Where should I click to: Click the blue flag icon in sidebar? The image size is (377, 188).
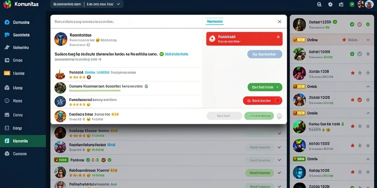(x=7, y=35)
